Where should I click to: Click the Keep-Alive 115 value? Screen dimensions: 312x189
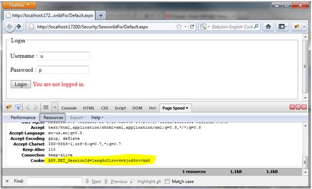click(x=52, y=149)
